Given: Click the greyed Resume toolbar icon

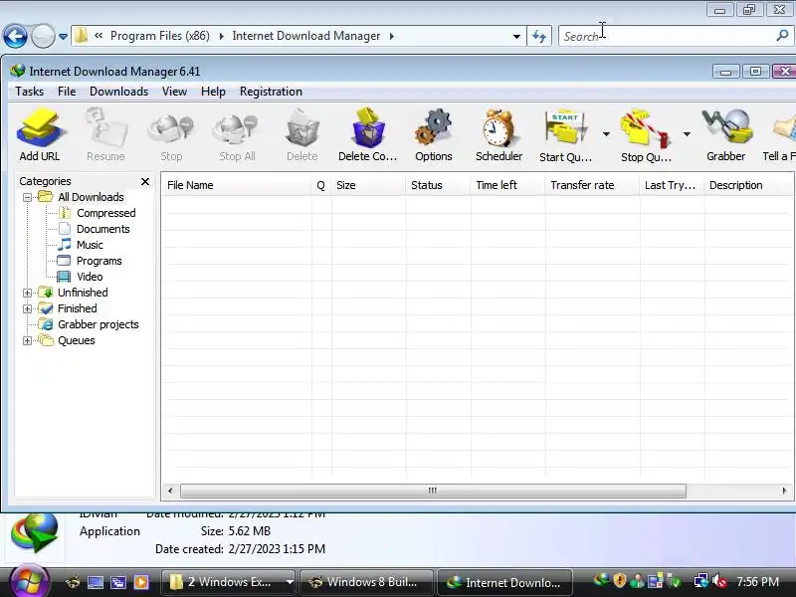Looking at the screenshot, I should click(x=105, y=134).
